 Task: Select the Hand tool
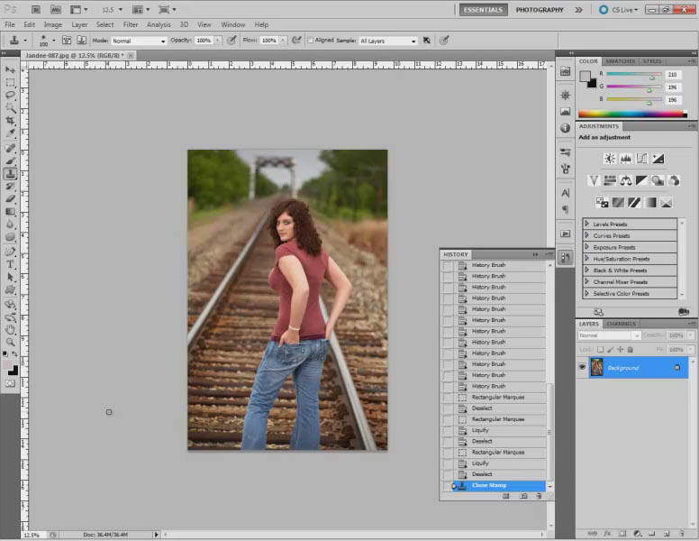pyautogui.click(x=10, y=330)
